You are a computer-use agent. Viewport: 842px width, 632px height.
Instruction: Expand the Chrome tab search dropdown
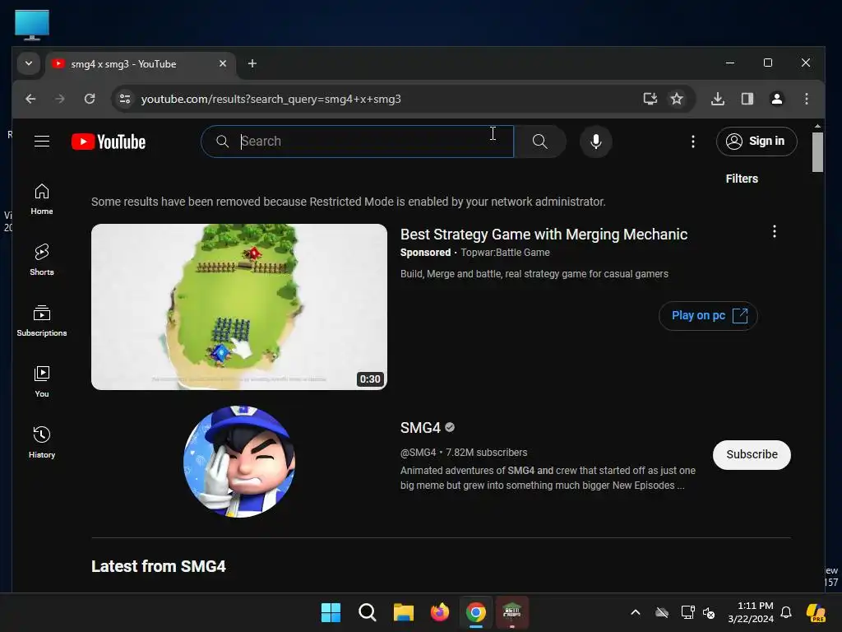tap(29, 63)
